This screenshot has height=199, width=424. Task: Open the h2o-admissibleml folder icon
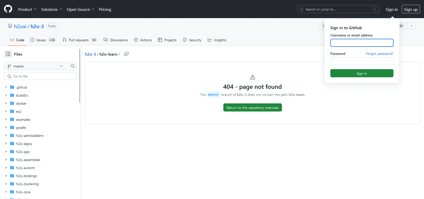pos(12,135)
